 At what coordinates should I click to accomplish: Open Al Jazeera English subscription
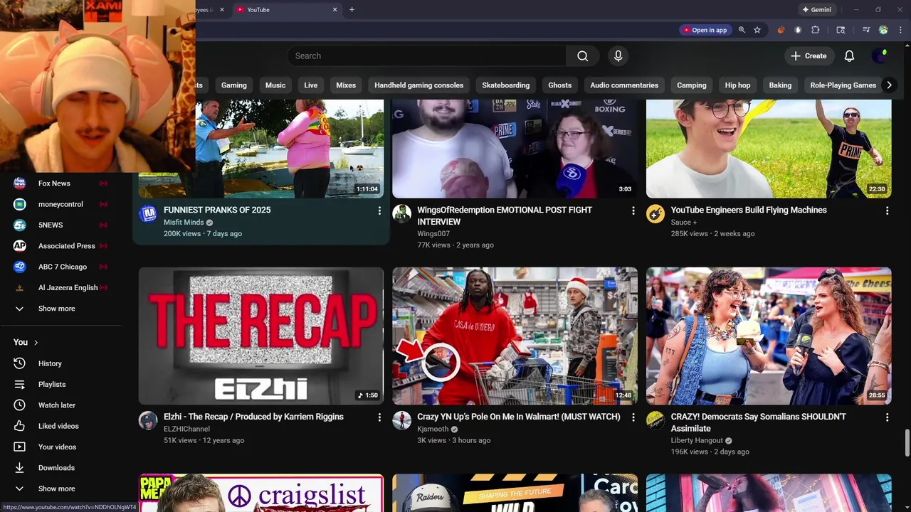point(60,287)
